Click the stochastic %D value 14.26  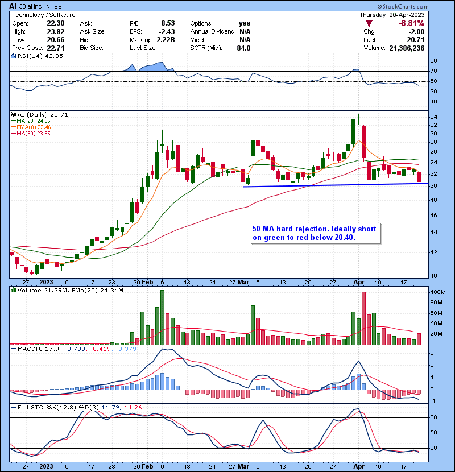click(133, 408)
